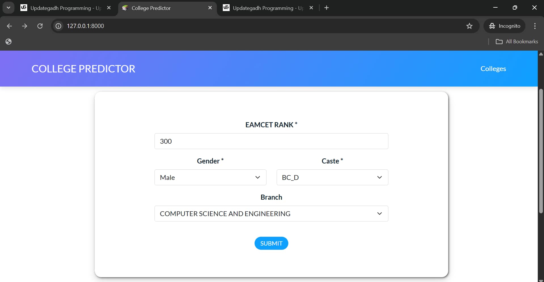This screenshot has height=282, width=544.
Task: Open the browser three-dot menu
Action: (x=535, y=26)
